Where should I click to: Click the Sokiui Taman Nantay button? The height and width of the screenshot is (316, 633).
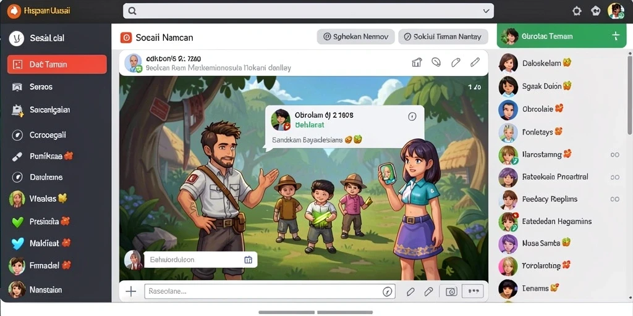click(443, 36)
